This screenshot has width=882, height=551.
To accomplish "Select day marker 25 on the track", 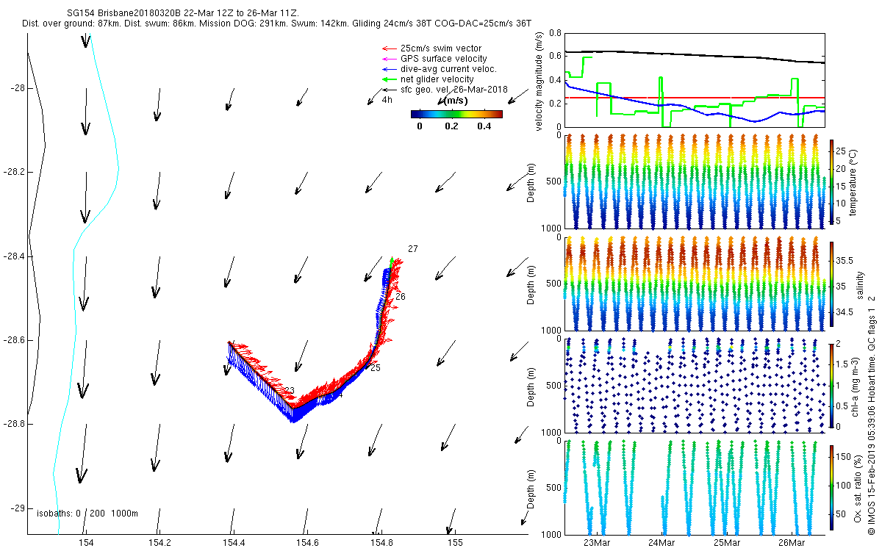I will (x=375, y=367).
